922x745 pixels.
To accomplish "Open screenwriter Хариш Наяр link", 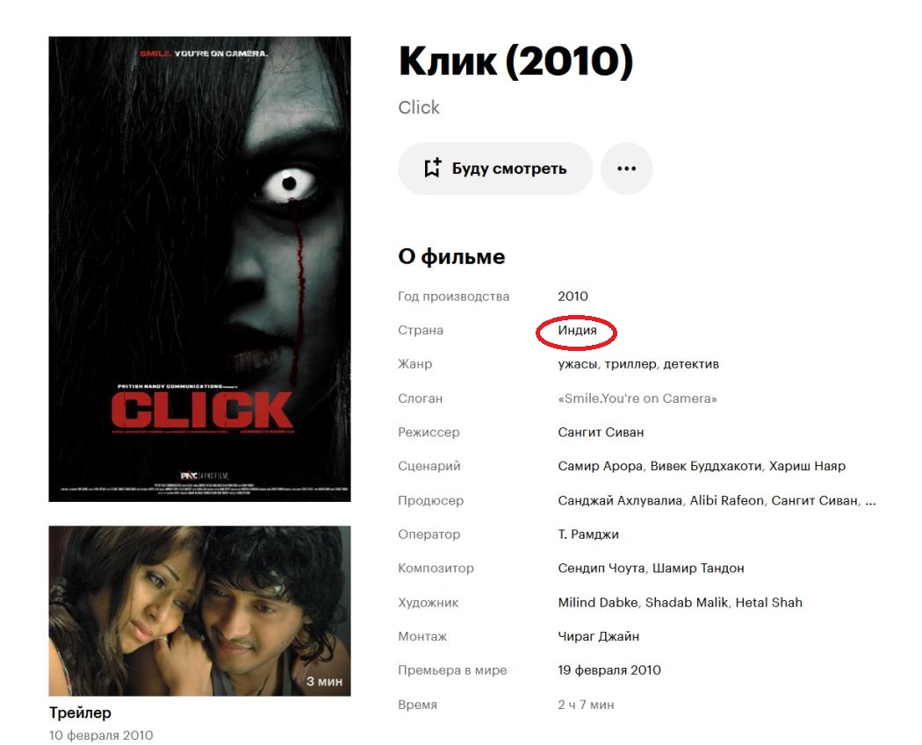I will (x=807, y=467).
